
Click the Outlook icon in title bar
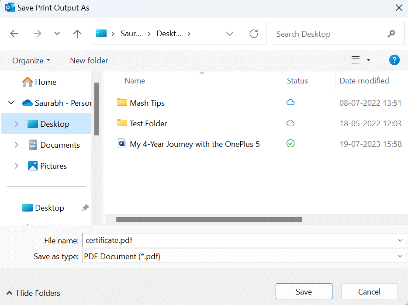(10, 7)
